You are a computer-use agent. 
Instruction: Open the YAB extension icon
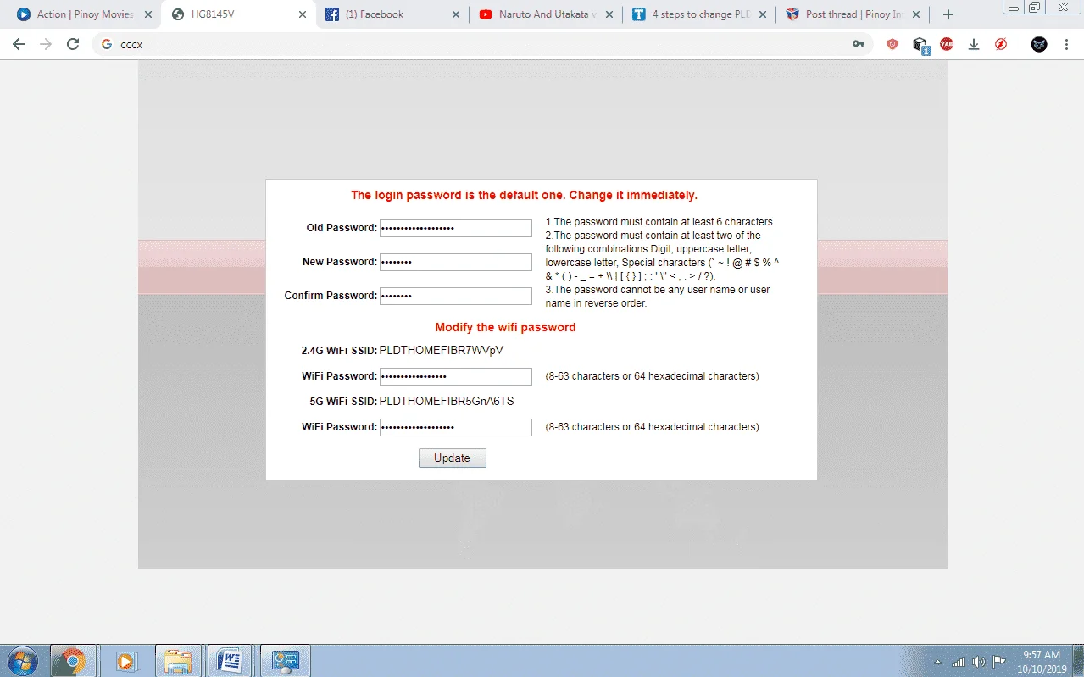947,44
